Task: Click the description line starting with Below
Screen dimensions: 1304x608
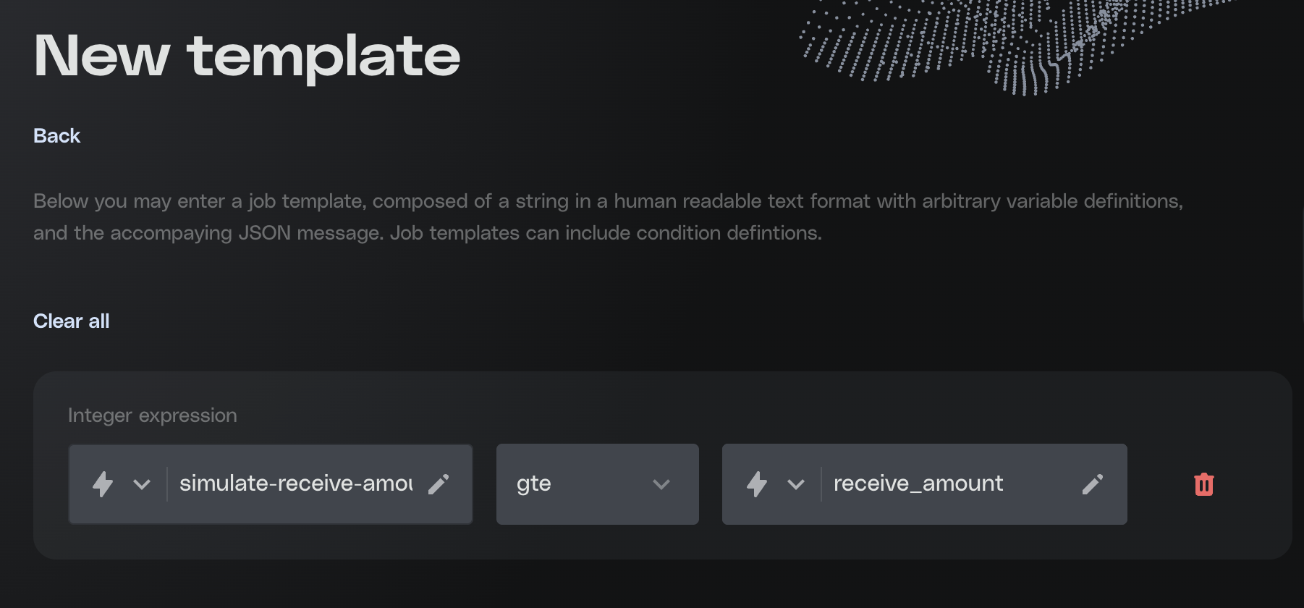Action: (608, 201)
